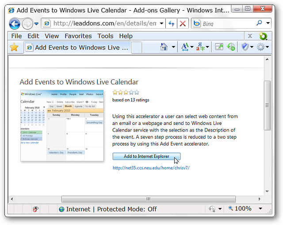Image resolution: width=283 pixels, height=225 pixels.
Task: Click the Home house icon
Action: tap(164, 47)
